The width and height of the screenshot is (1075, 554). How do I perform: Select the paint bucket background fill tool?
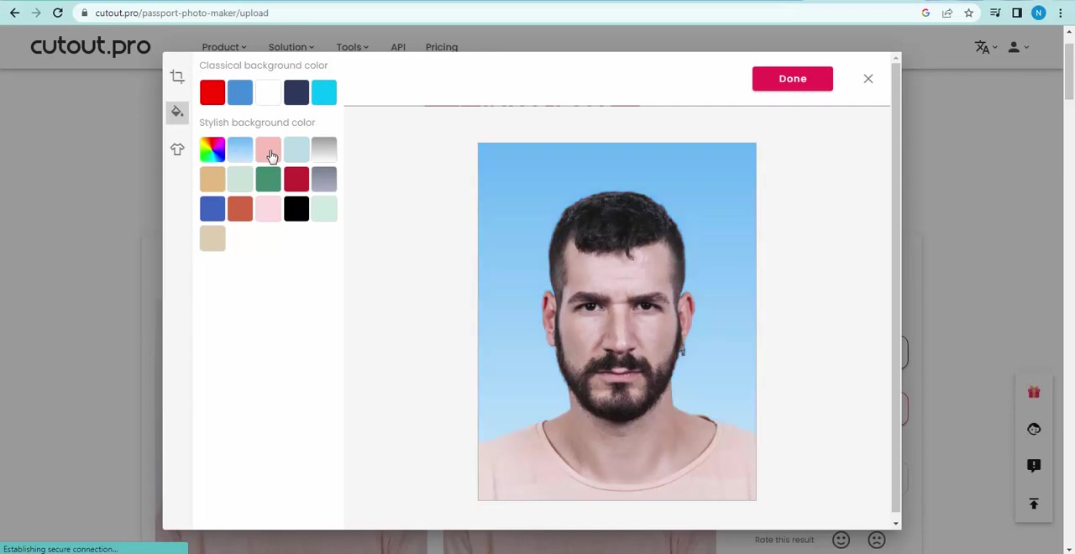(177, 112)
